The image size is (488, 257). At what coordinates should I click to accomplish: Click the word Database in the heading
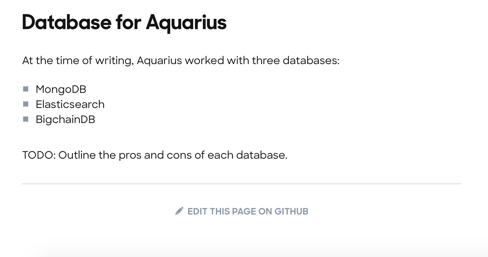tap(67, 22)
